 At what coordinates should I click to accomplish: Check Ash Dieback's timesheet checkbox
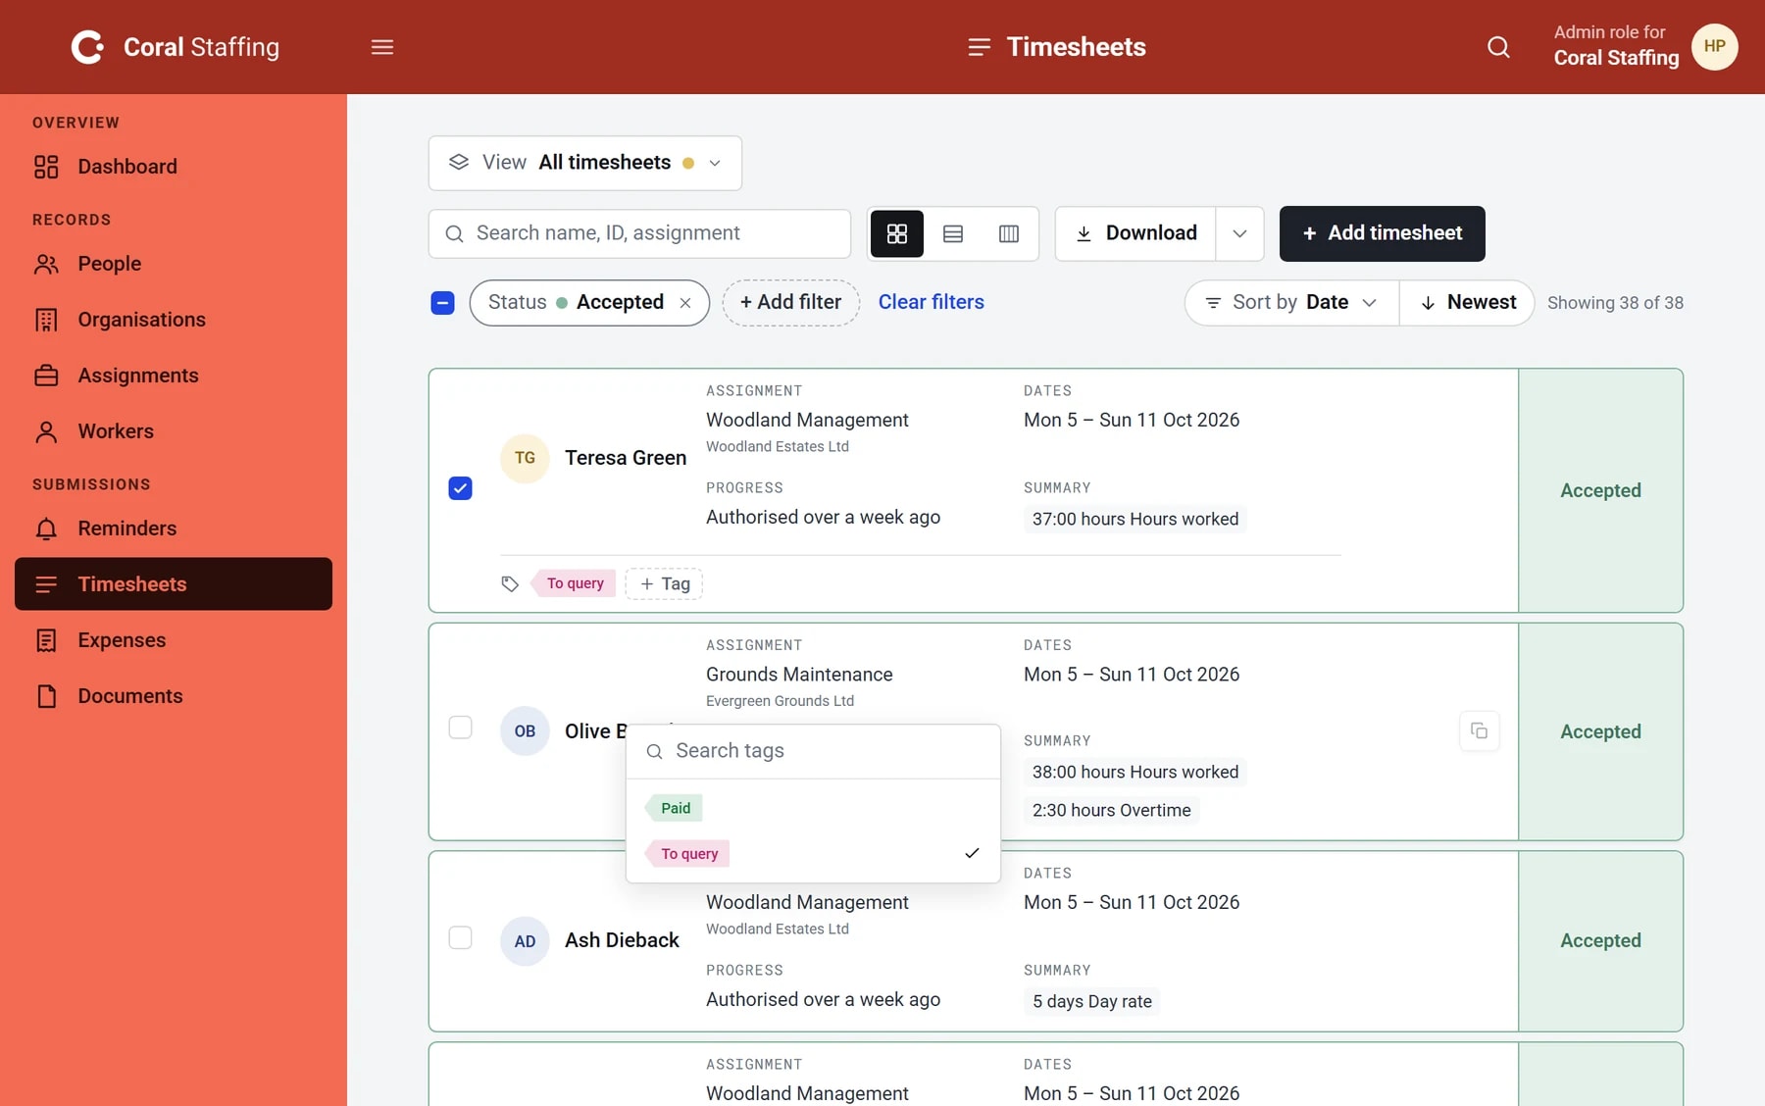coord(460,937)
